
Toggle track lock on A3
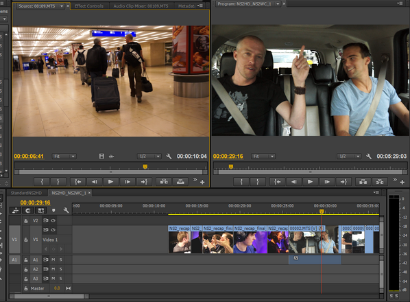pos(26,279)
